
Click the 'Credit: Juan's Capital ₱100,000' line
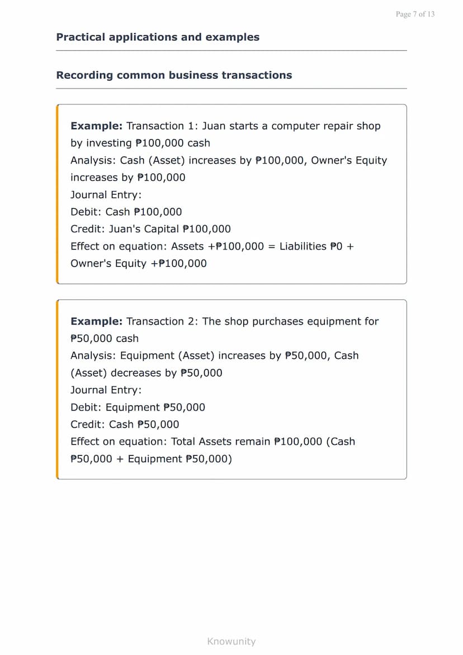151,229
